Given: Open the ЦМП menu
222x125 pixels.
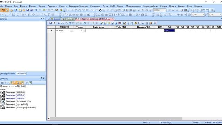Looking at the screenshot, I should pos(112,6).
